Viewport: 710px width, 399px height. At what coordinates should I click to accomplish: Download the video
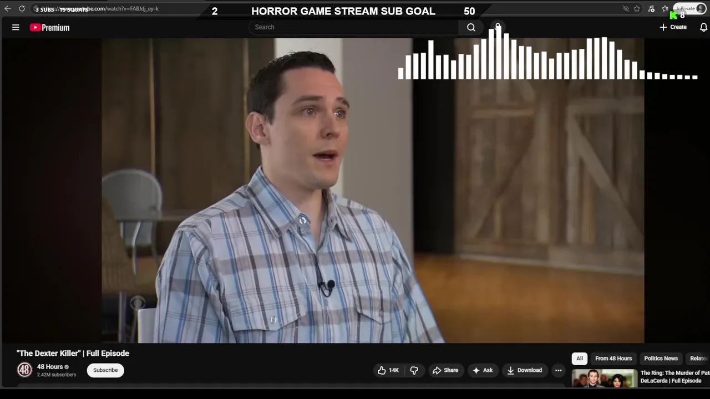point(524,370)
